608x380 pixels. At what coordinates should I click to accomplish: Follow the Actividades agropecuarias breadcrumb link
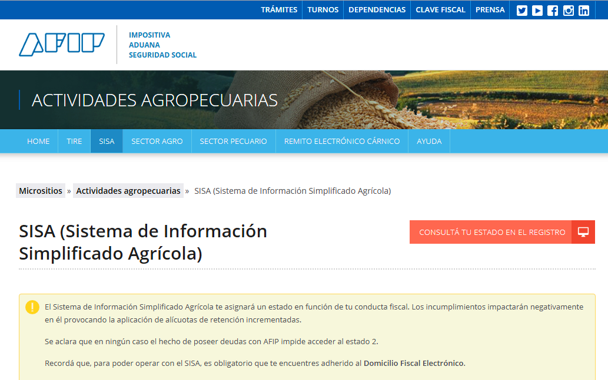pyautogui.click(x=128, y=191)
